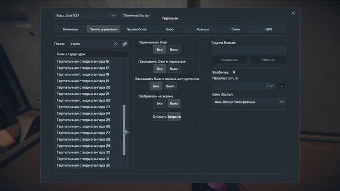Screen dimensions: 340x191
Task: Select Герметичная створка ангара 31
Action: pyautogui.click(x=88, y=159)
